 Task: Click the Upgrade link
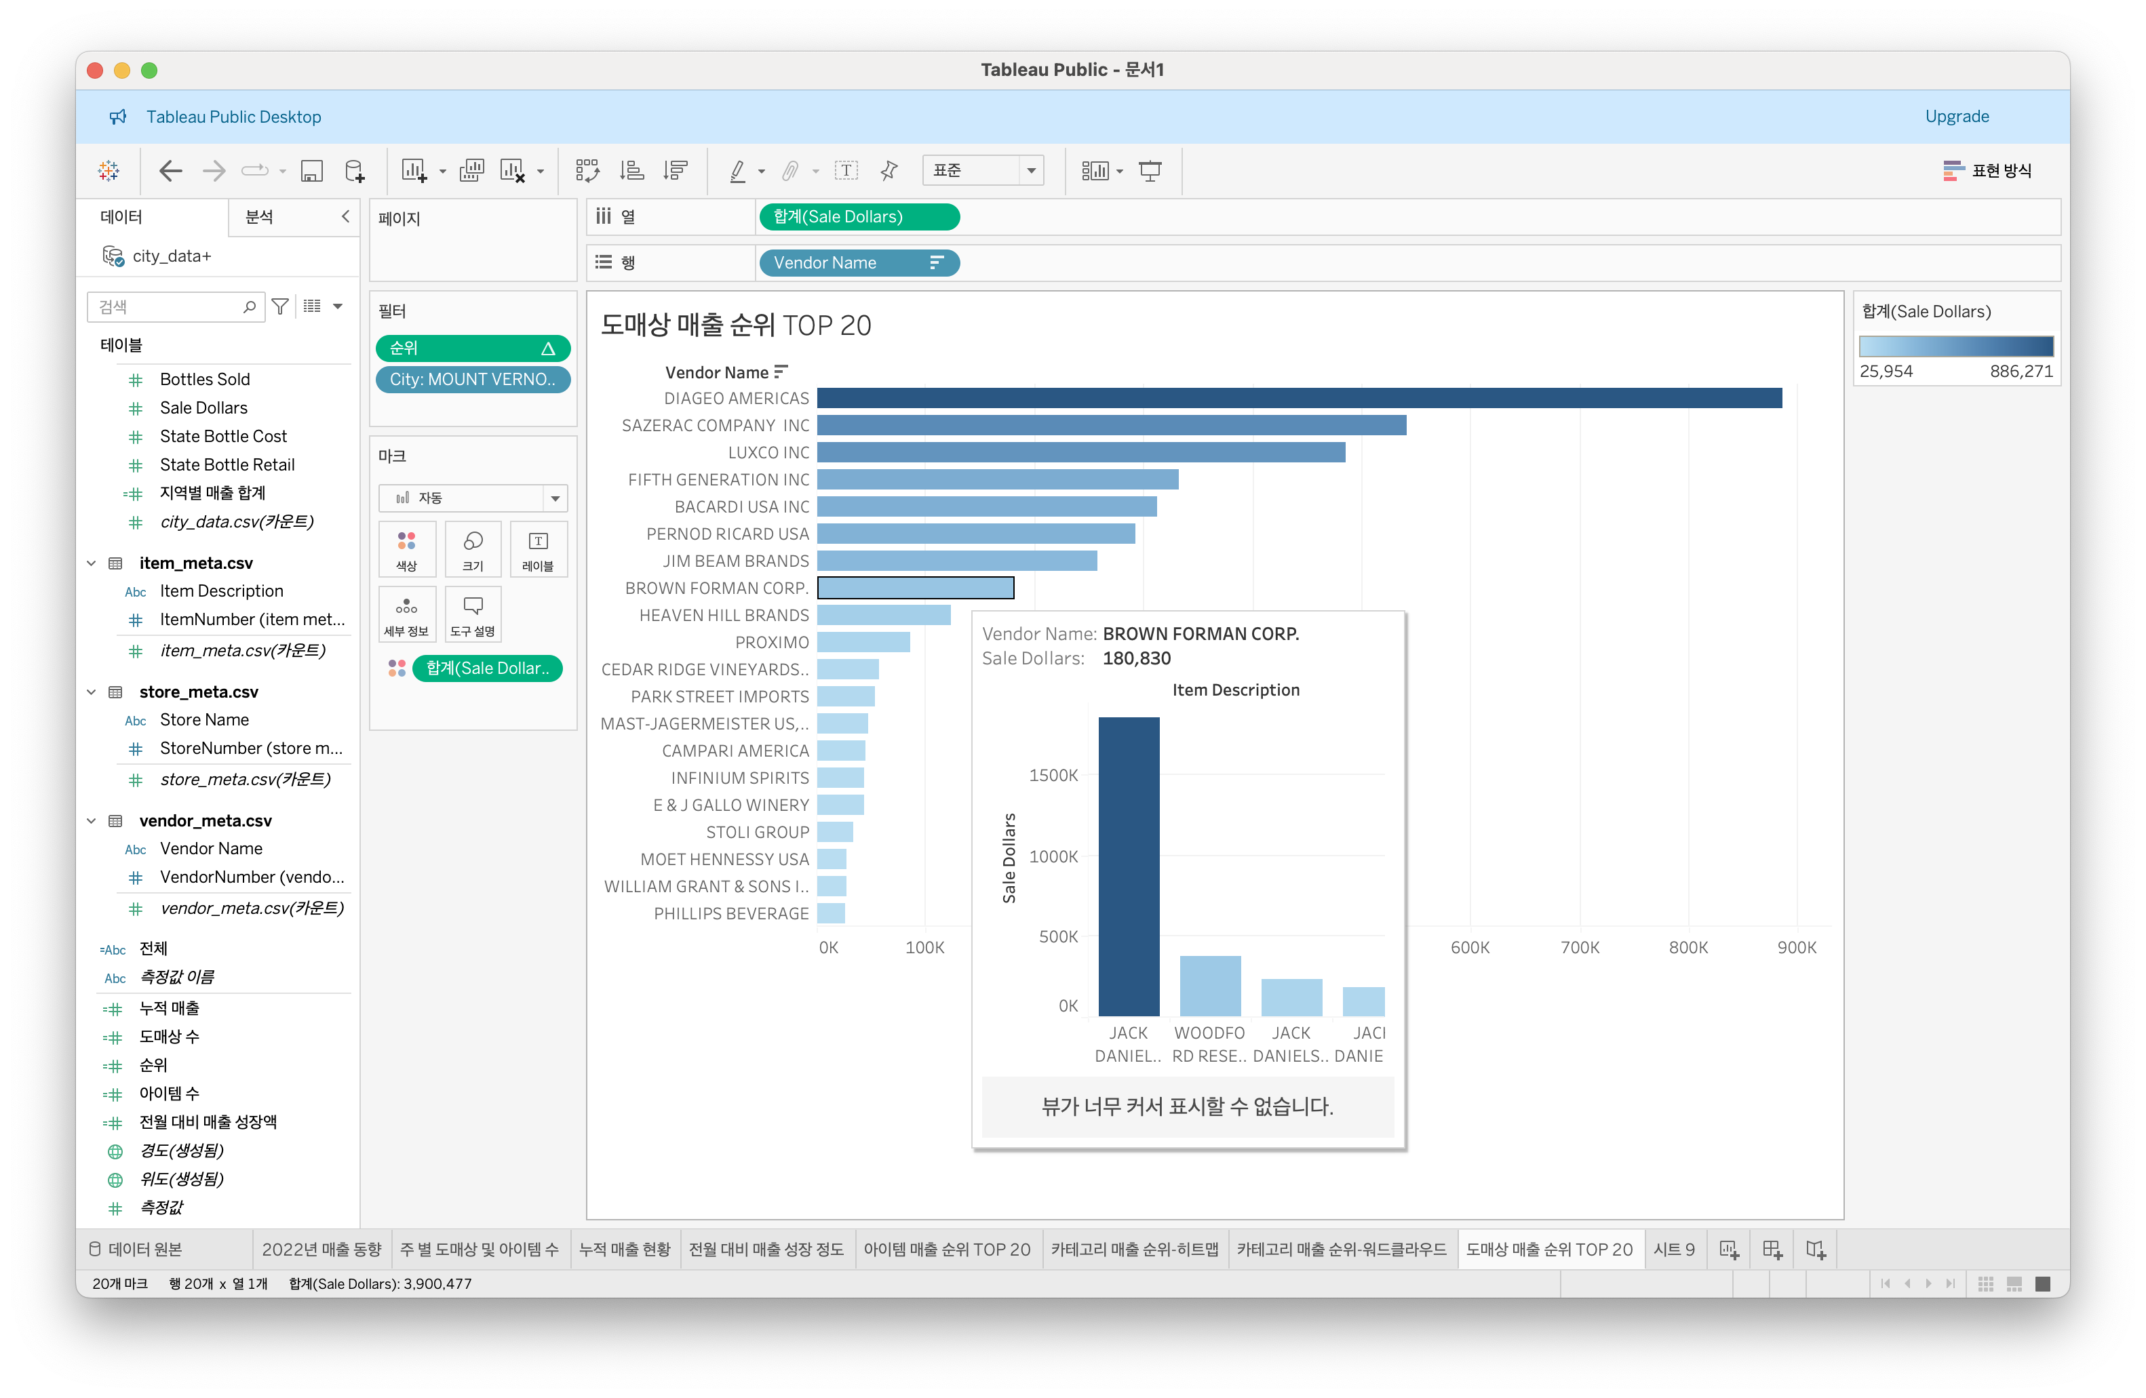pos(1955,117)
